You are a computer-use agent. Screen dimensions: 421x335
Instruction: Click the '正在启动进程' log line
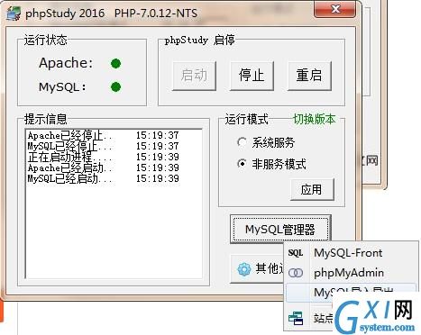104,157
